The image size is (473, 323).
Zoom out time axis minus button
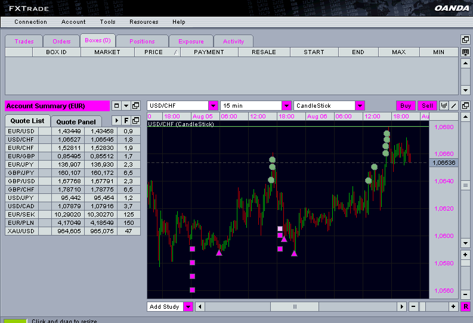click(x=413, y=307)
